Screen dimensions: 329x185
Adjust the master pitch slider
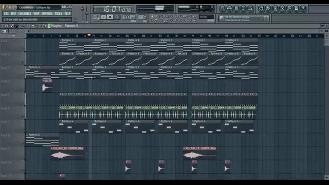tap(87, 13)
